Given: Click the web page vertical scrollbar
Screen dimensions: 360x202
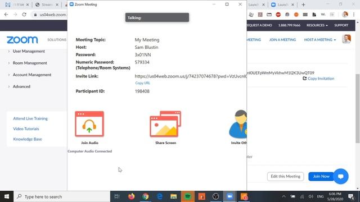Looking at the screenshot, I should [358, 108].
